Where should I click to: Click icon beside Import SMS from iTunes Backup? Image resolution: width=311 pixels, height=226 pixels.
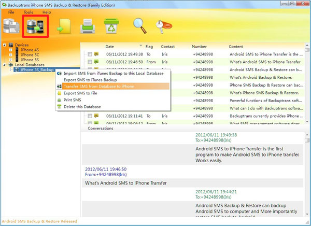pyautogui.click(x=59, y=74)
